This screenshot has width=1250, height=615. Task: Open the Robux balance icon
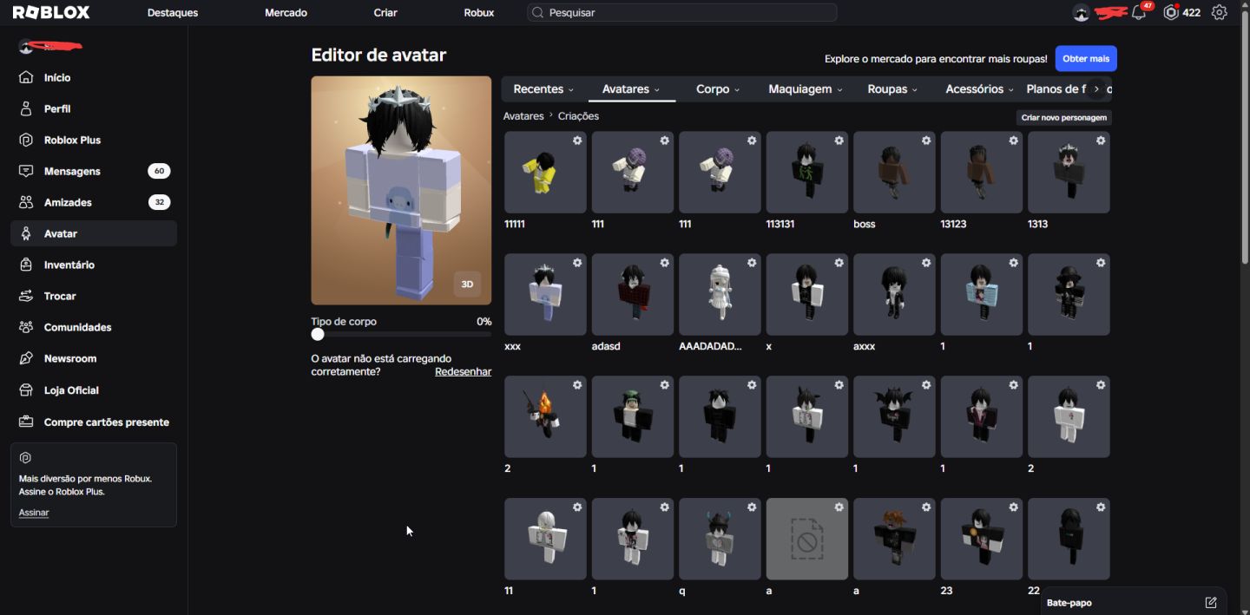click(x=1172, y=13)
